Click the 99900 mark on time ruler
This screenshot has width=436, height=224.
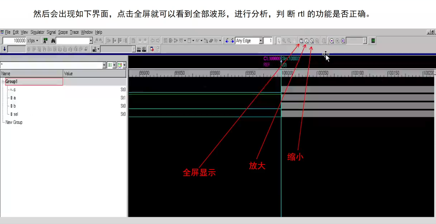point(215,73)
